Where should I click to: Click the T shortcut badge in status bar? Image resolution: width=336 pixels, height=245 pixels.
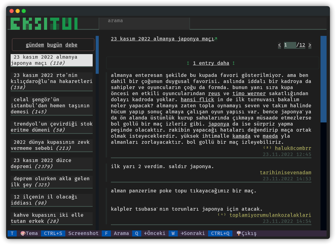[12, 233]
